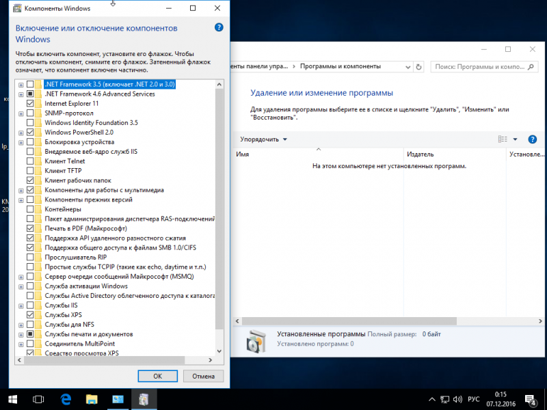This screenshot has width=547, height=410.
Task: Expand .NET Framework 4.6 Advanced Services node
Action: tap(21, 94)
